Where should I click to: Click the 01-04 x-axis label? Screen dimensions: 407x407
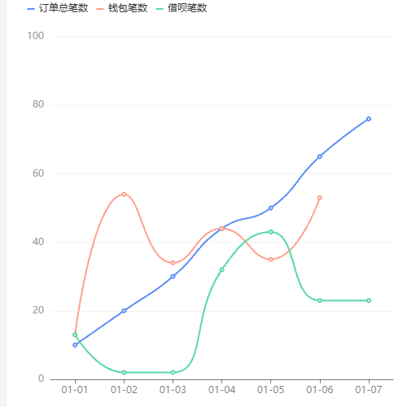coord(221,390)
